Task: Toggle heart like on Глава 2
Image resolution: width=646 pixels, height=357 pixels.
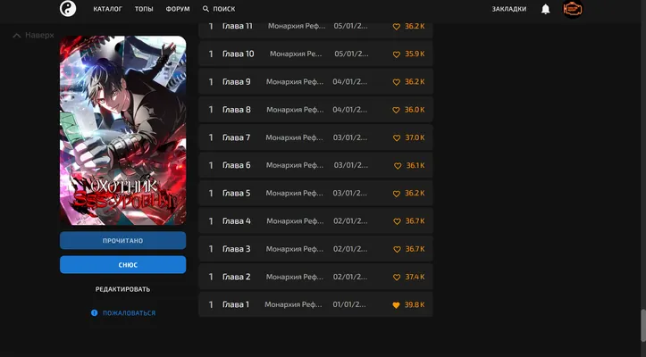Action: [x=397, y=278]
